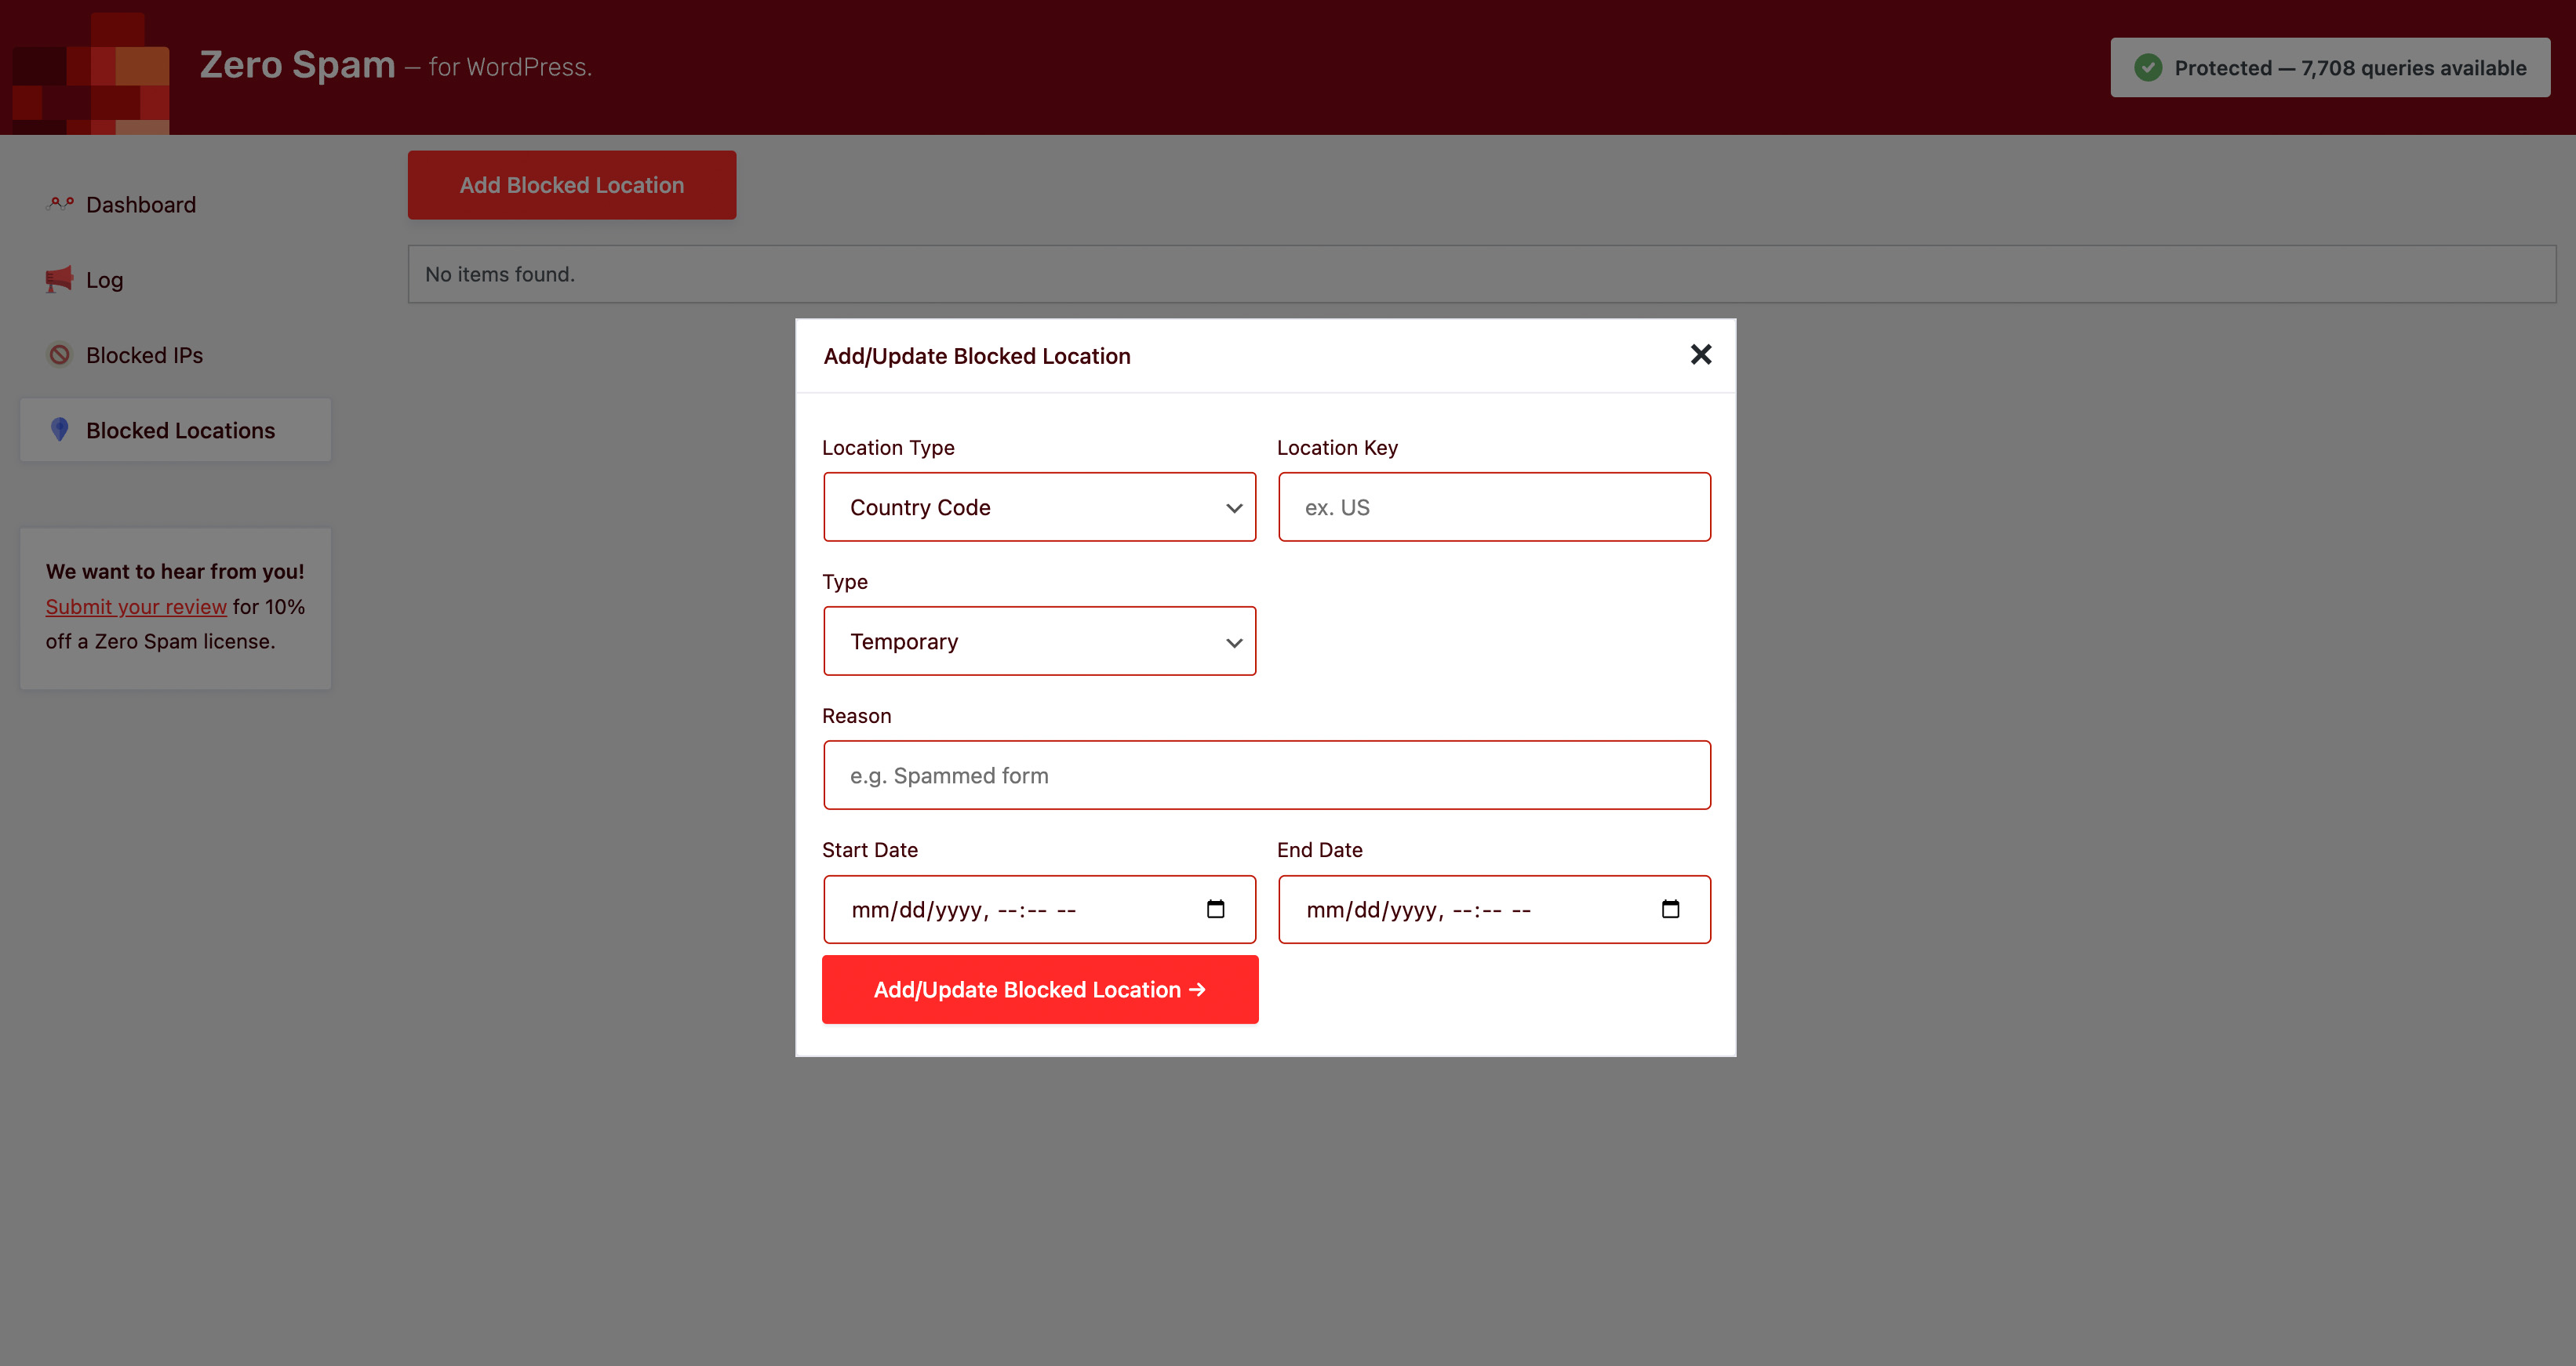This screenshot has width=2576, height=1366.
Task: Open the End Date calendar picker icon
Action: (1671, 909)
